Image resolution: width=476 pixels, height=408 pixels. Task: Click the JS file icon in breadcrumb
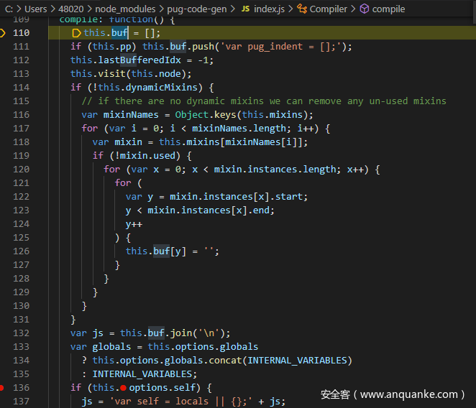coord(244,9)
